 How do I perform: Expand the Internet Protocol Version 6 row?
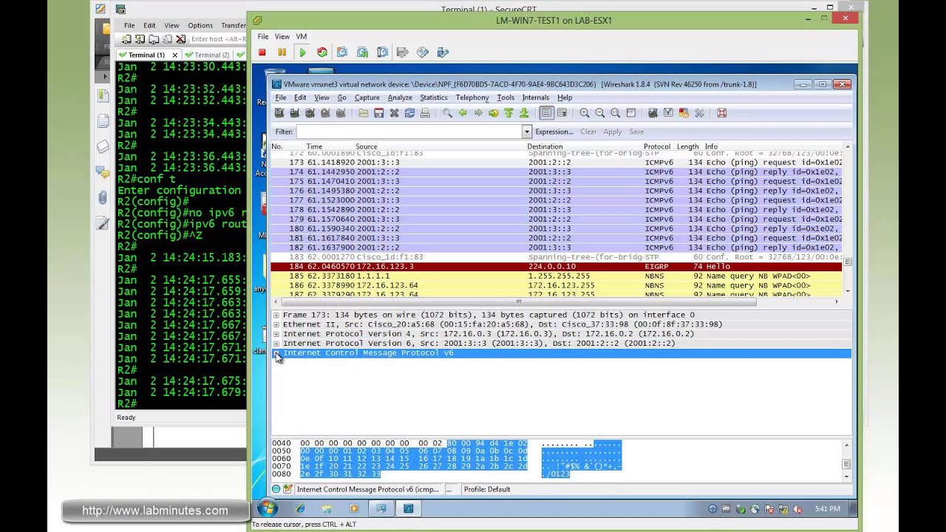[276, 344]
